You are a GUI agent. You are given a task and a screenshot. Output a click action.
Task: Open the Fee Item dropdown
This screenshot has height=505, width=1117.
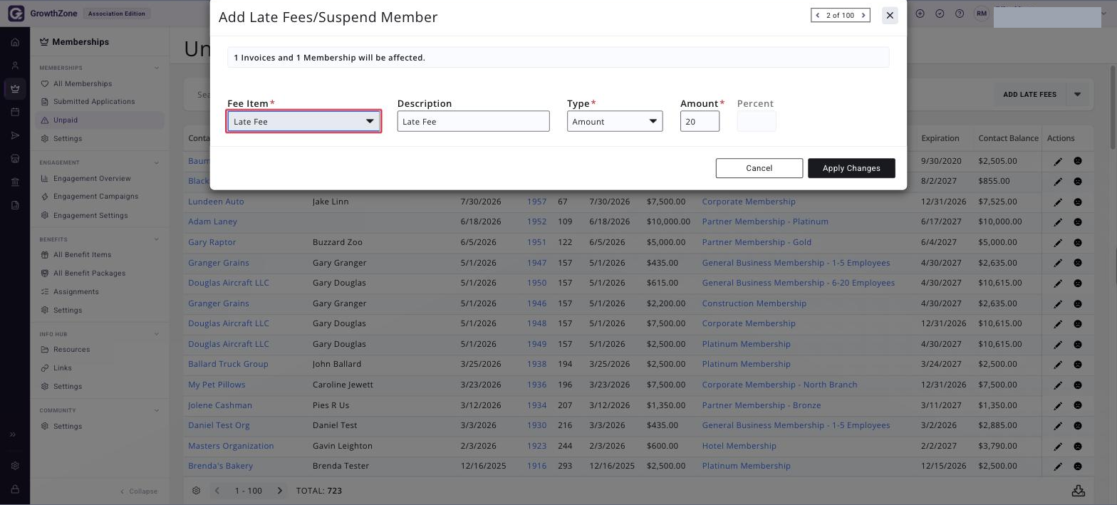(x=303, y=121)
